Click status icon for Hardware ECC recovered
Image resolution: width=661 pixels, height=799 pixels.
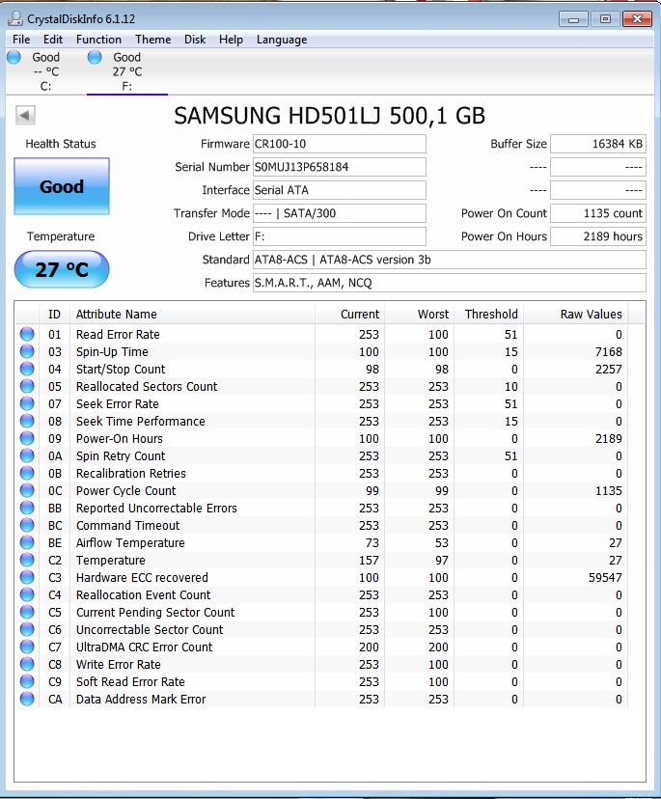(x=27, y=577)
